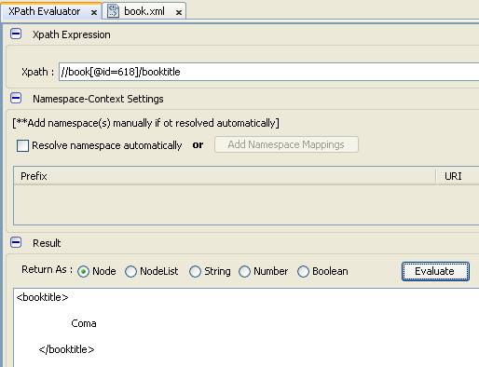Select NodeList return type
This screenshot has width=479, height=367.
coord(130,271)
